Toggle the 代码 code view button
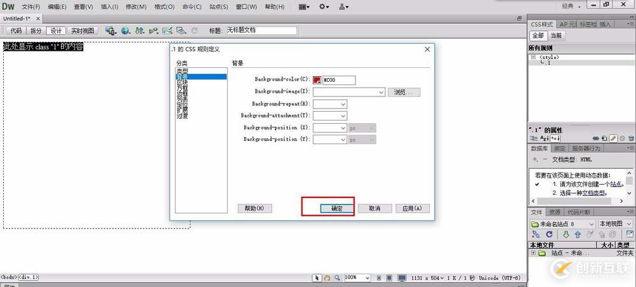The height and width of the screenshot is (287, 636). coord(16,30)
